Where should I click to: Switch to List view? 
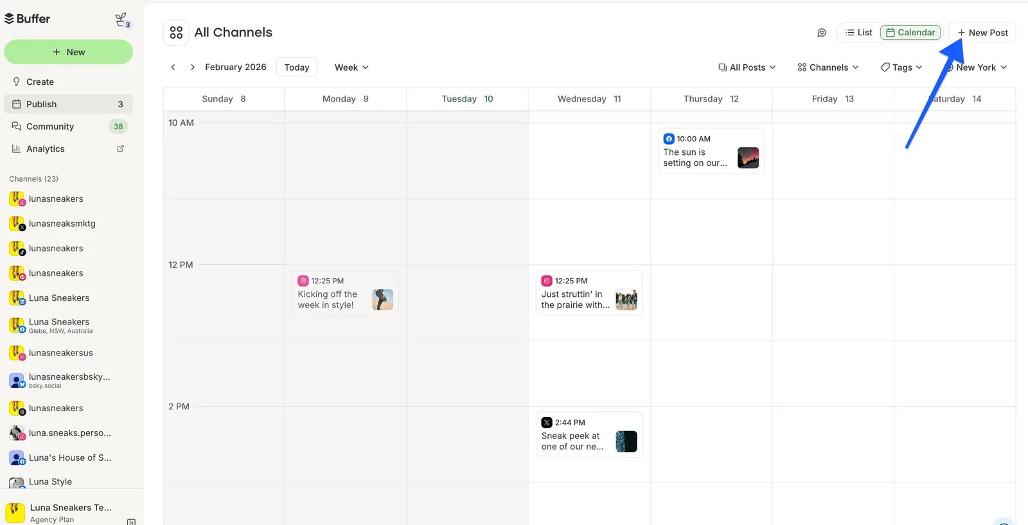(x=858, y=33)
